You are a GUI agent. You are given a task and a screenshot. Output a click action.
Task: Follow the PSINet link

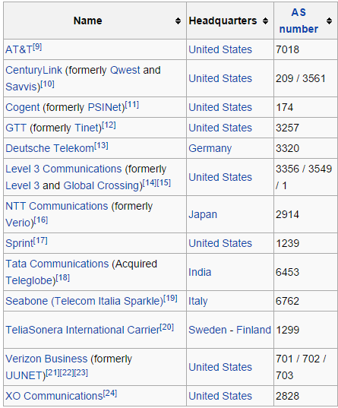[x=105, y=107]
